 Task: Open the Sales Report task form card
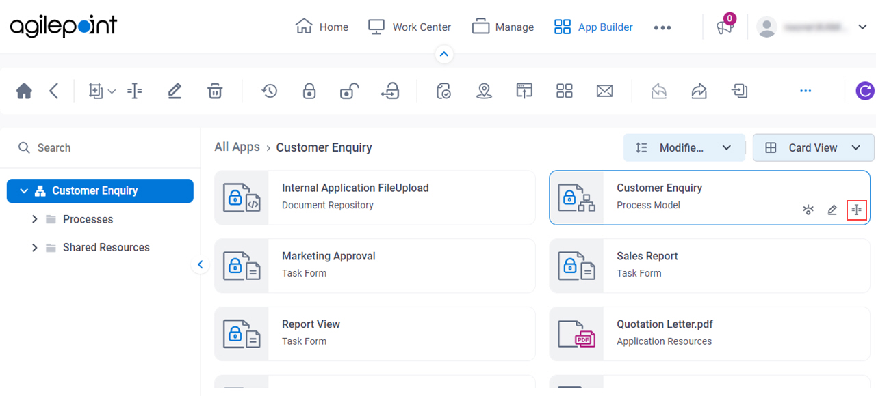point(710,266)
